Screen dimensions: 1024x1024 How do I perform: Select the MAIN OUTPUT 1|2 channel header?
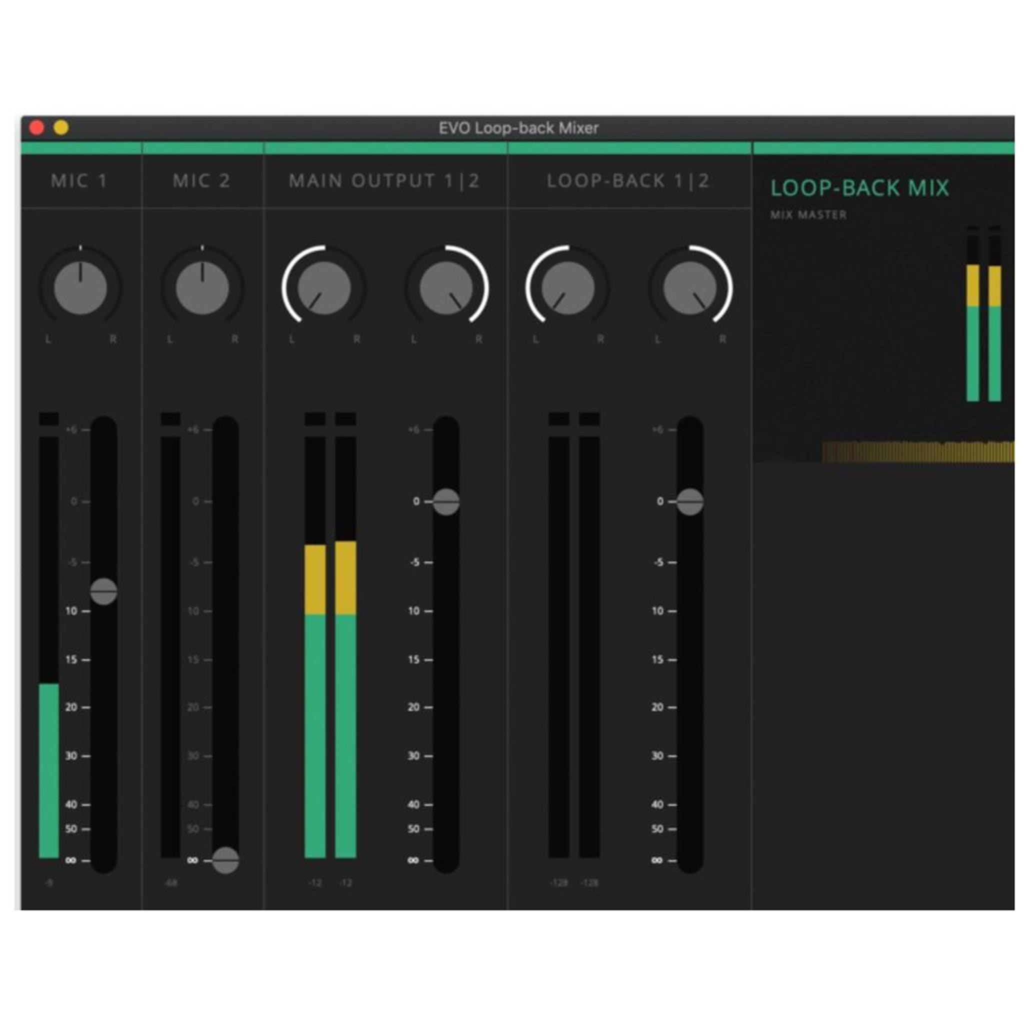385,180
